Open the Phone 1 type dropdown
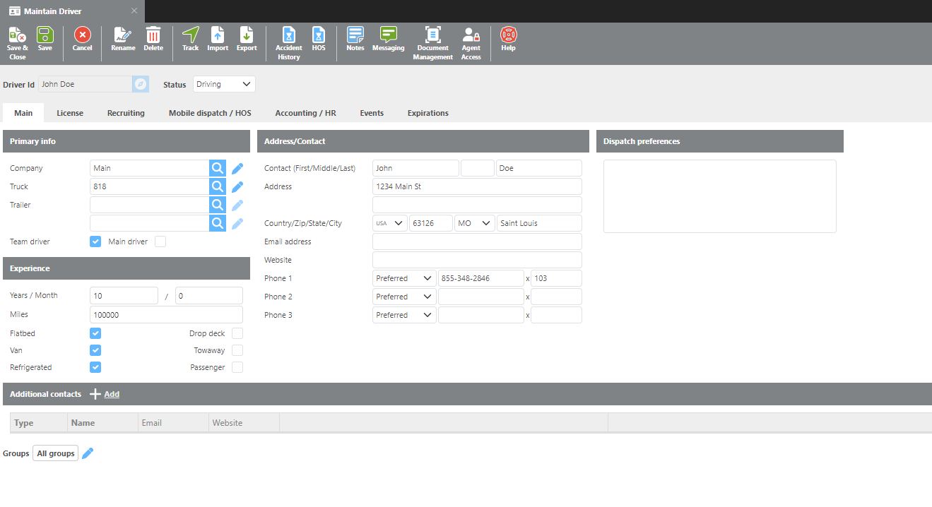Screen dimensions: 932x507 pos(404,278)
